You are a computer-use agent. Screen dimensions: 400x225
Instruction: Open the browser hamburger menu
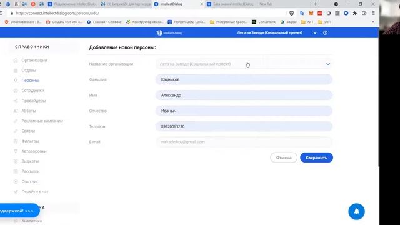click(x=373, y=13)
